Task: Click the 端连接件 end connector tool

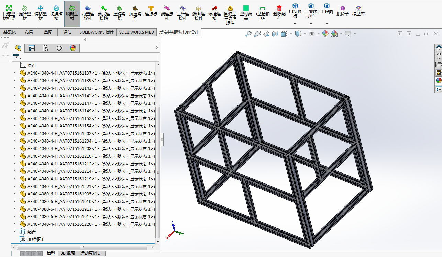Action: point(167,13)
